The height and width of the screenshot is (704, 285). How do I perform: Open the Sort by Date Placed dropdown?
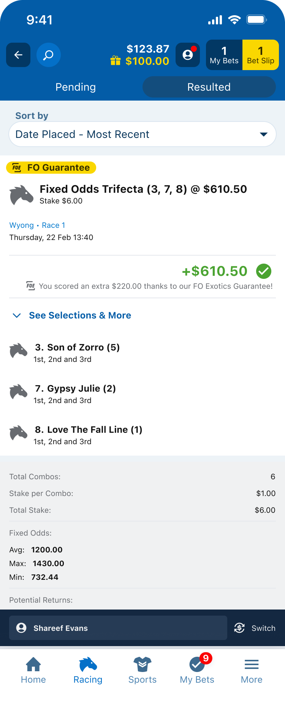point(142,134)
